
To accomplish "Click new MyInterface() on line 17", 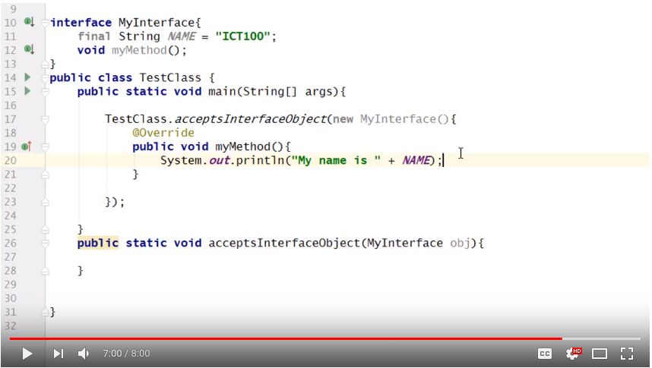I will pos(391,119).
